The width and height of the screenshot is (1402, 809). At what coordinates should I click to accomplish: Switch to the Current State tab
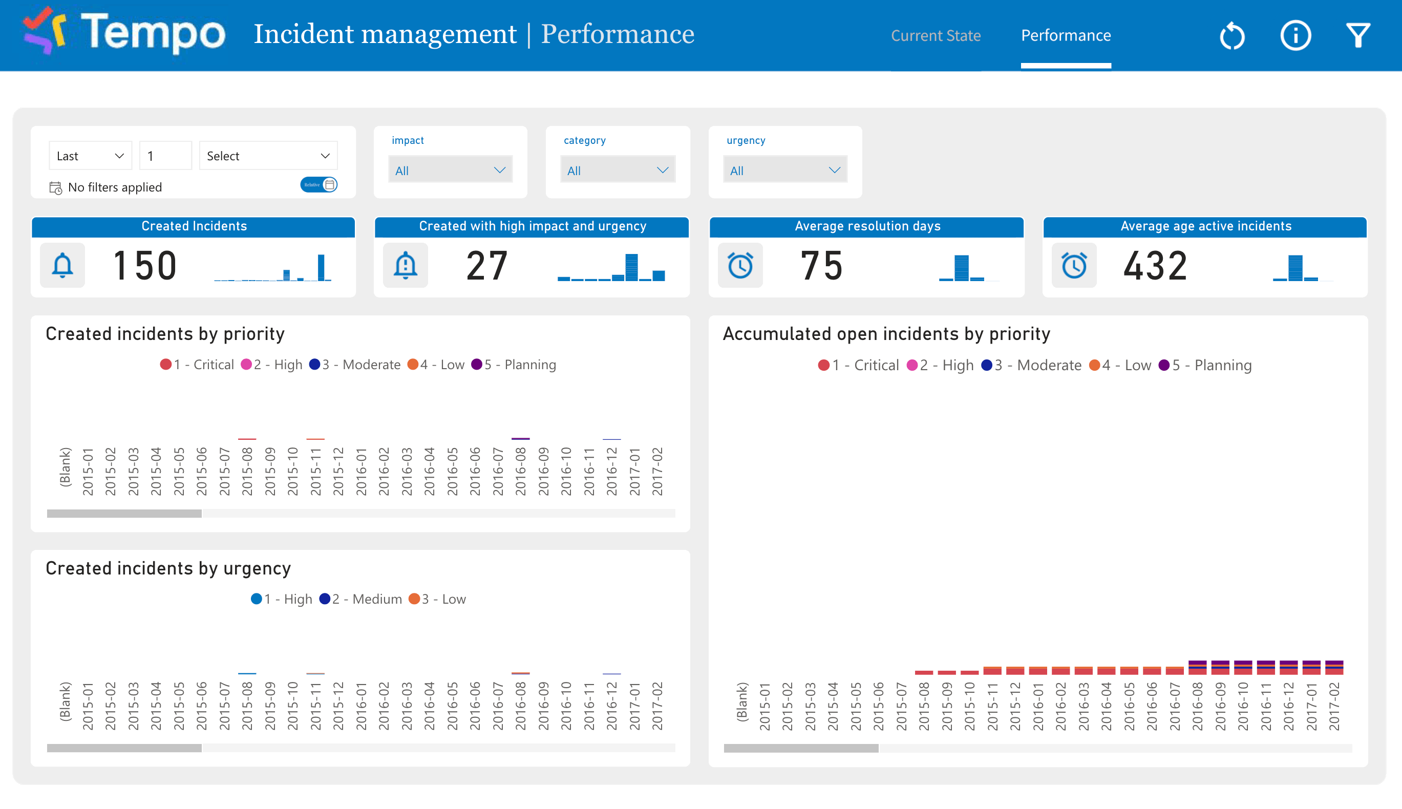click(937, 35)
